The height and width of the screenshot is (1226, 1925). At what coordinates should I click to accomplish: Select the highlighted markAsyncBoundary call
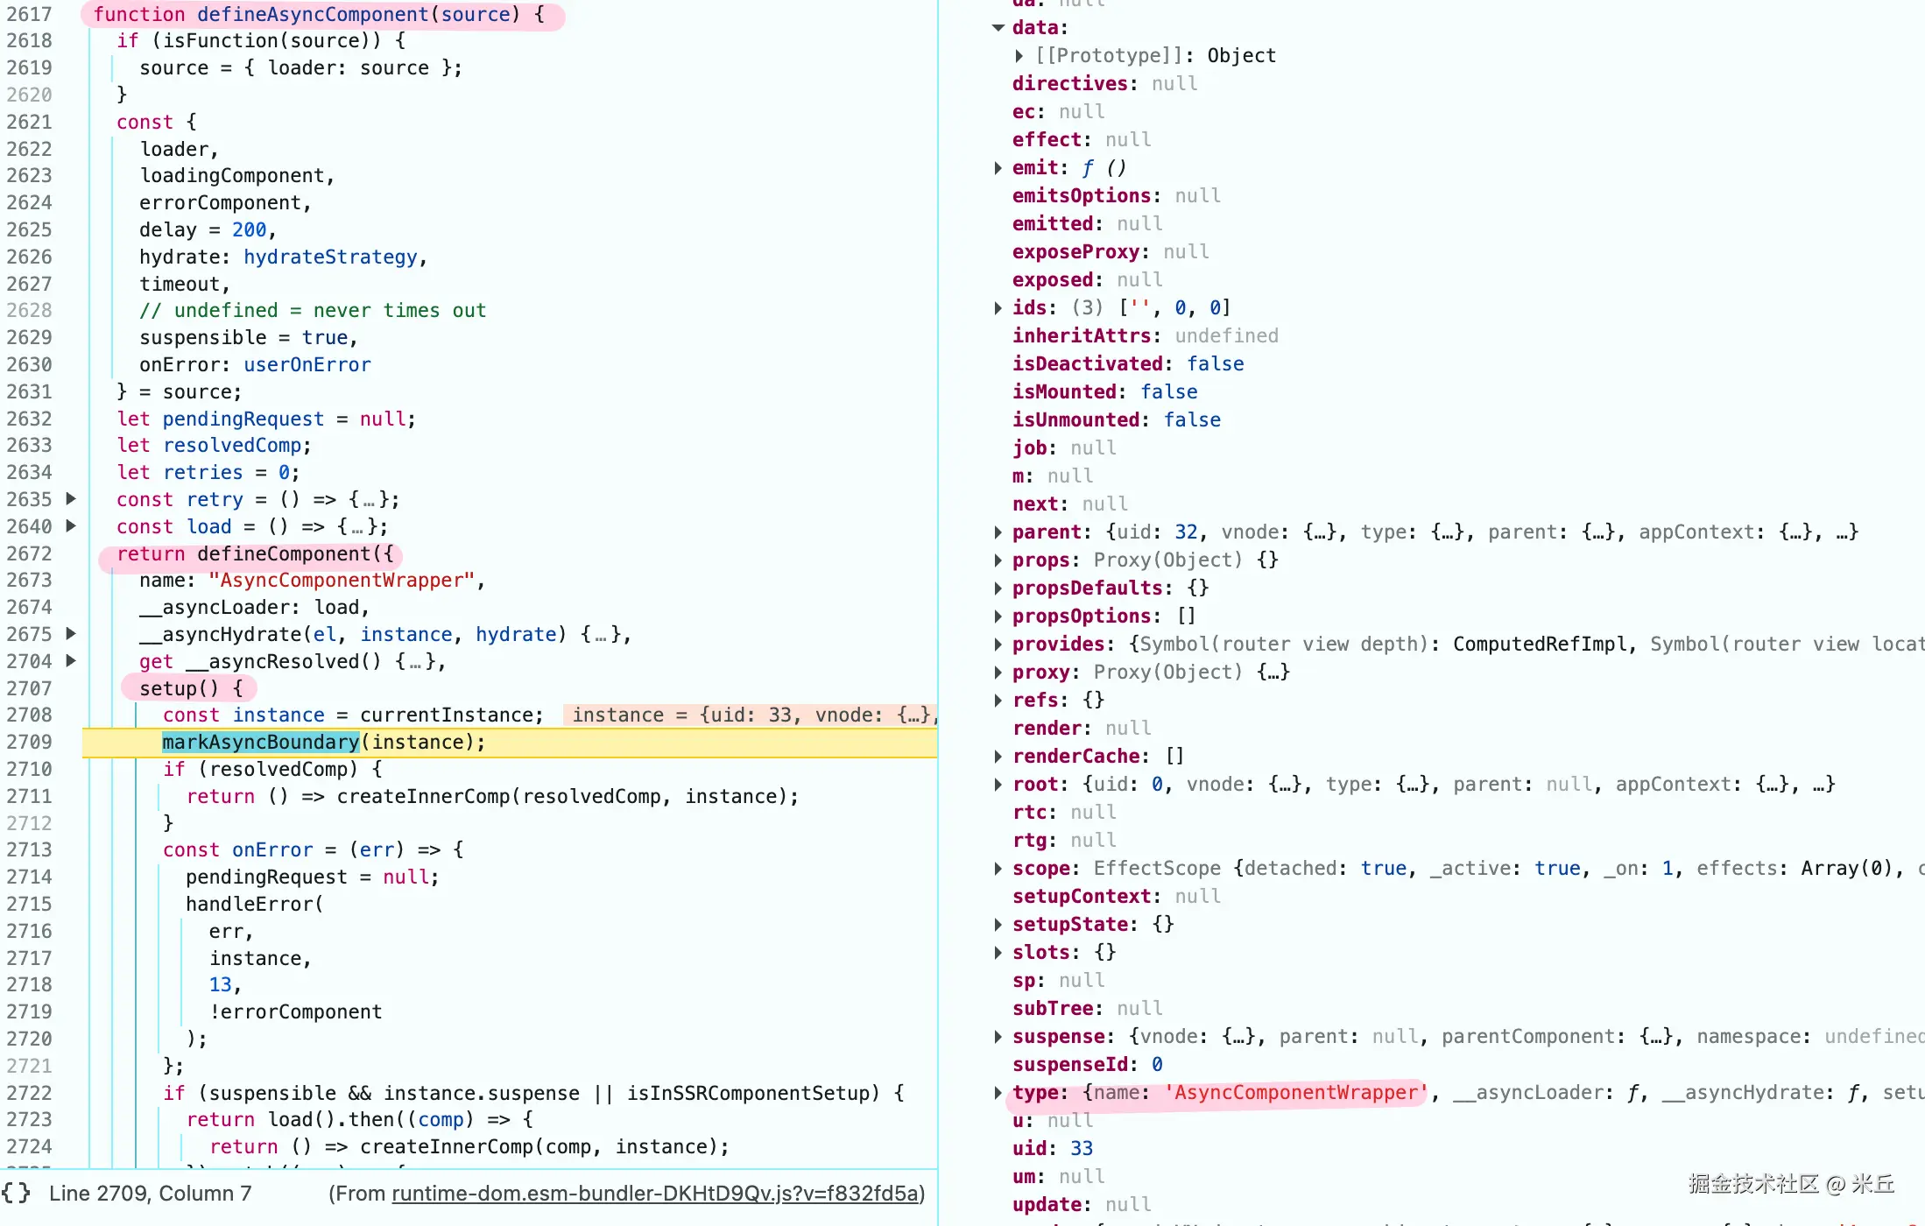coord(260,742)
